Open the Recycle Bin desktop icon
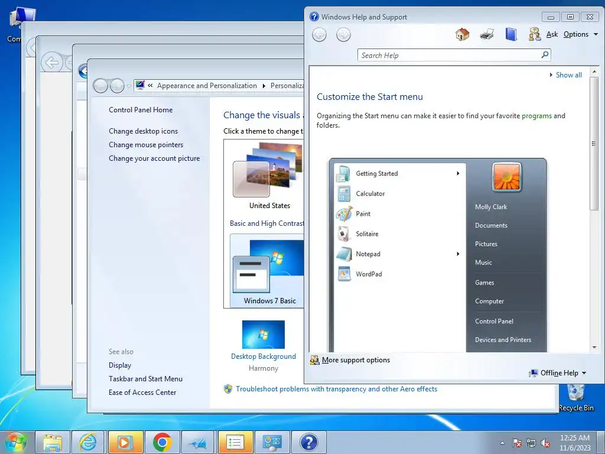Image resolution: width=605 pixels, height=454 pixels. [575, 398]
